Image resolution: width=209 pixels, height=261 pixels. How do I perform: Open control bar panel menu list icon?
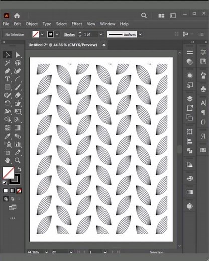click(x=202, y=34)
